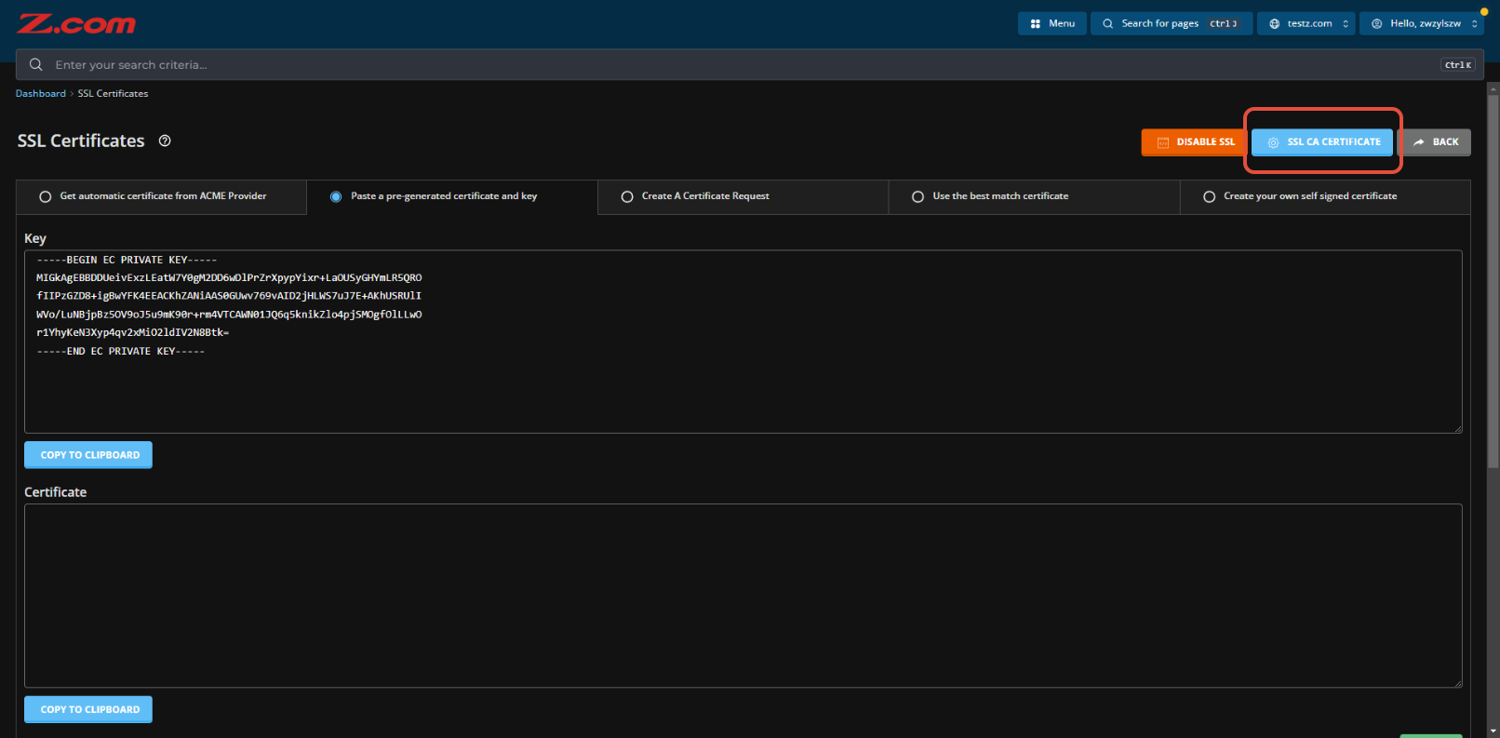
Task: Select Paste a pre-generated certificate and key
Action: coord(452,196)
